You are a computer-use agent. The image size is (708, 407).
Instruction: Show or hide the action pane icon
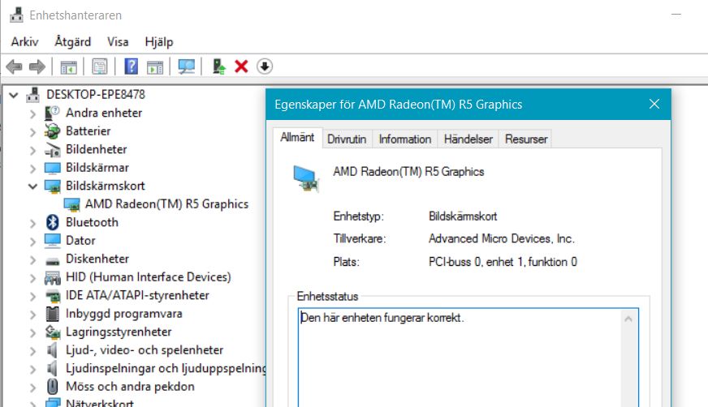click(x=155, y=67)
